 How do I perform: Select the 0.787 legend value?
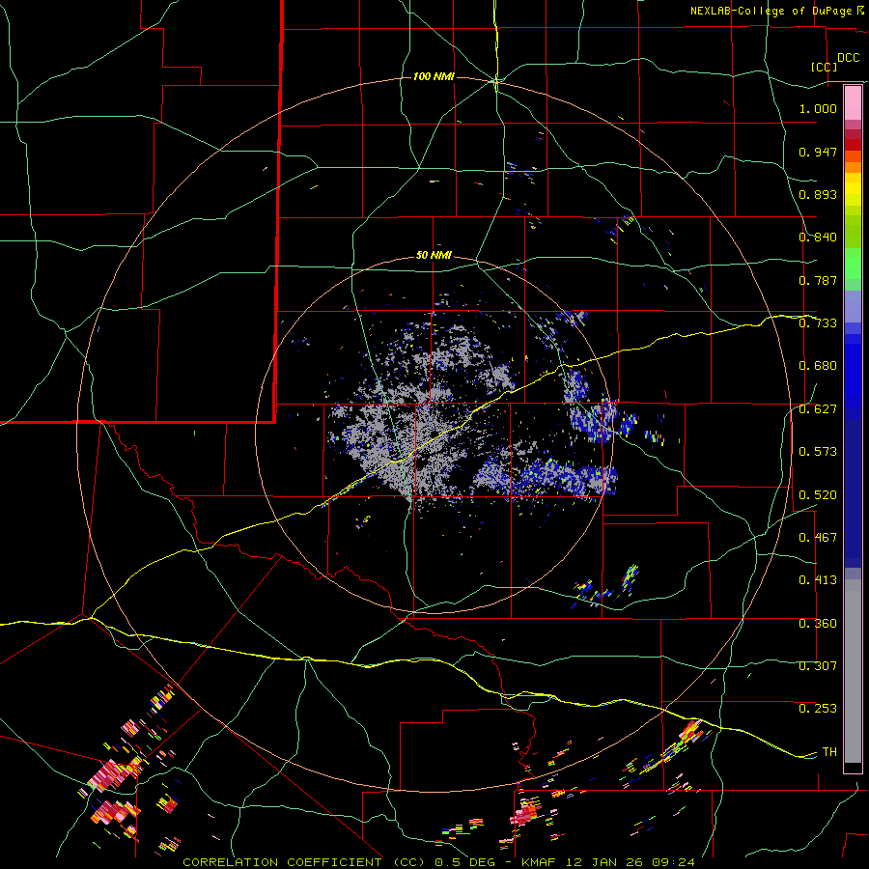click(818, 280)
